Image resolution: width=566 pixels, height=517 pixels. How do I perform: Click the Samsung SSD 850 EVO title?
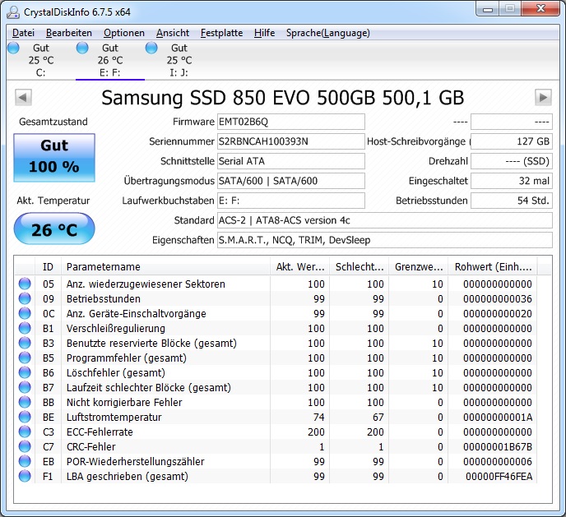coord(282,97)
